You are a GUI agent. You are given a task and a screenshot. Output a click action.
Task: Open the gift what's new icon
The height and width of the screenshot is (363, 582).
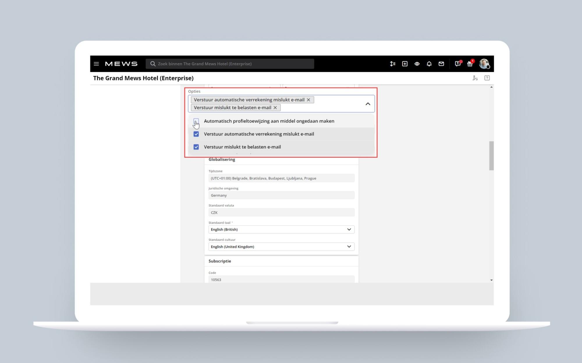pyautogui.click(x=470, y=64)
